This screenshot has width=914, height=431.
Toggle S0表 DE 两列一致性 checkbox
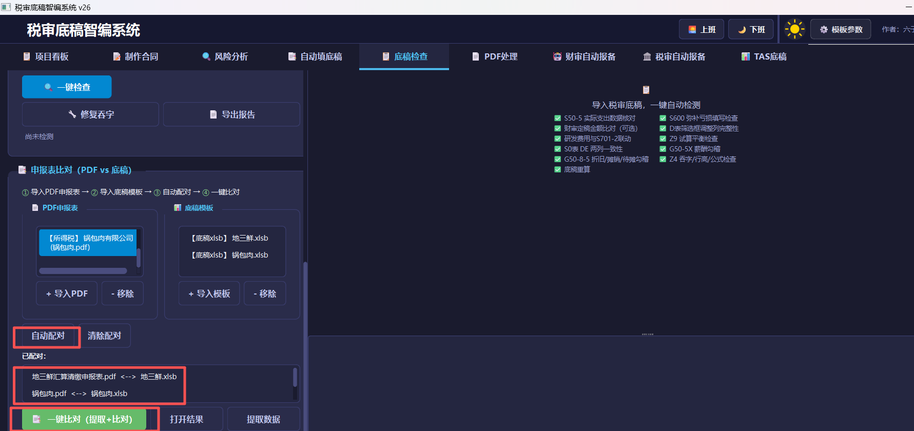(x=557, y=149)
